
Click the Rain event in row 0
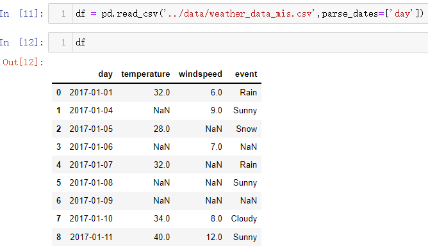click(249, 92)
